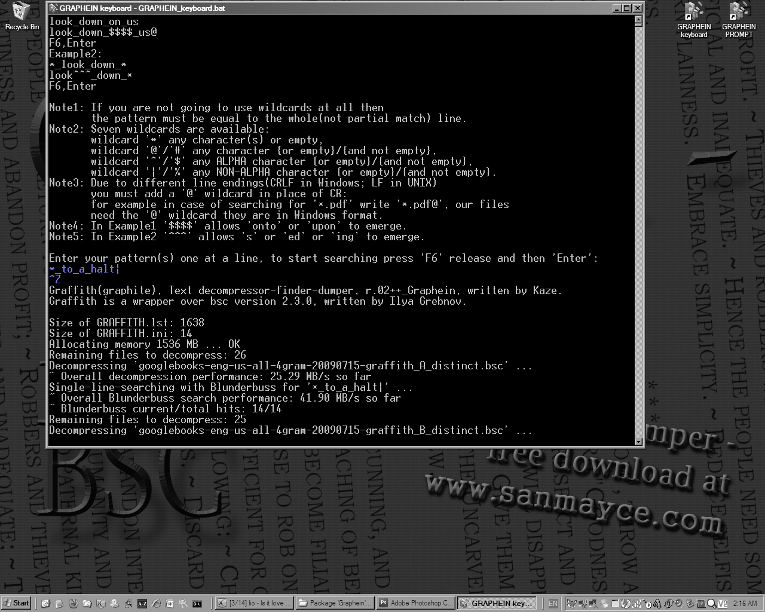The width and height of the screenshot is (765, 612).
Task: Click the line decompressing graffith_B_distinct.bsc
Action: pos(290,430)
